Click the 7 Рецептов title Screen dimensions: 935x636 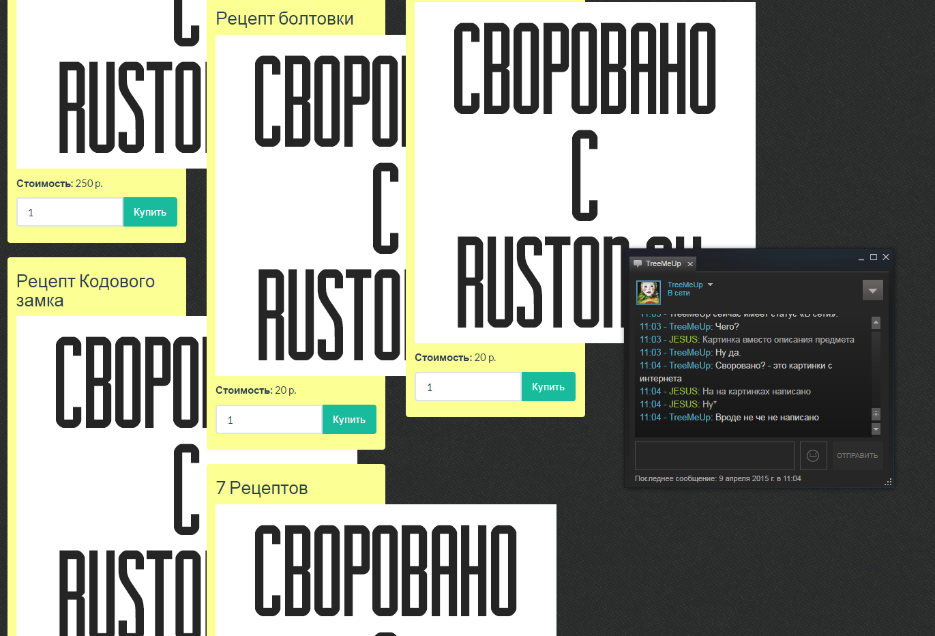[262, 488]
